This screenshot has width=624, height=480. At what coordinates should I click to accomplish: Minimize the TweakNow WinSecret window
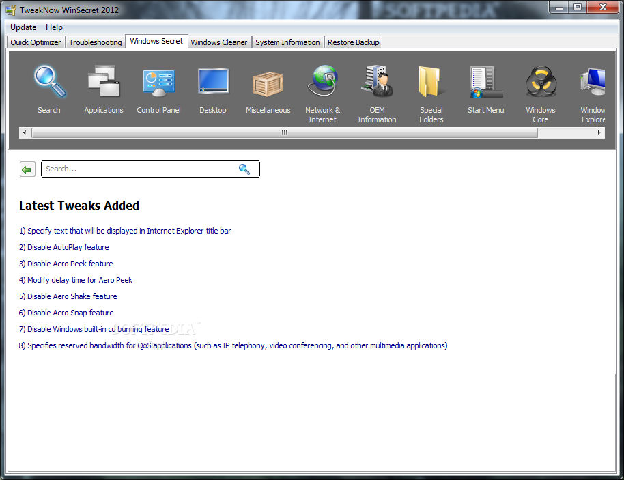(559, 7)
